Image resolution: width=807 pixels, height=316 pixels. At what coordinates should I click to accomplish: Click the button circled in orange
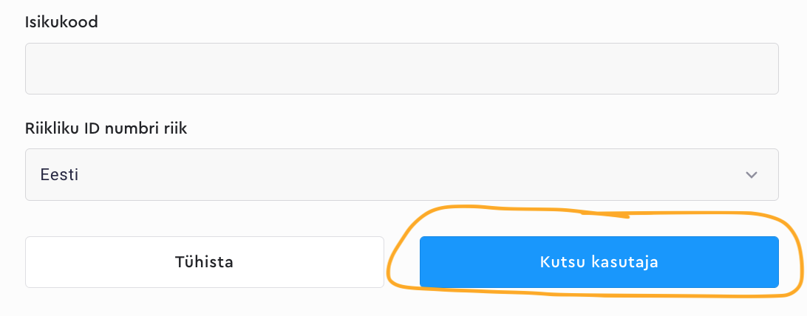599,262
